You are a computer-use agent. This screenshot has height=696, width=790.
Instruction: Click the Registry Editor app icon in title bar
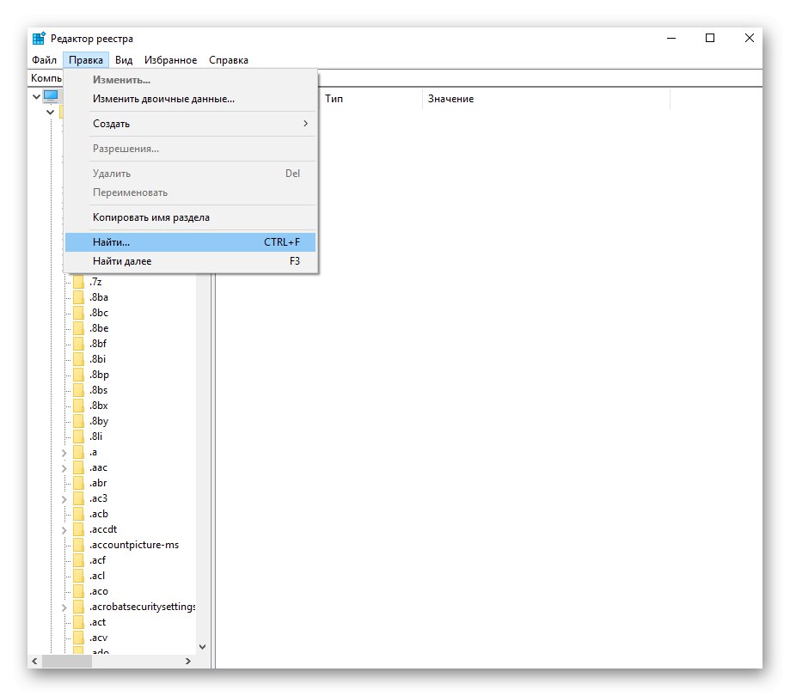click(39, 39)
